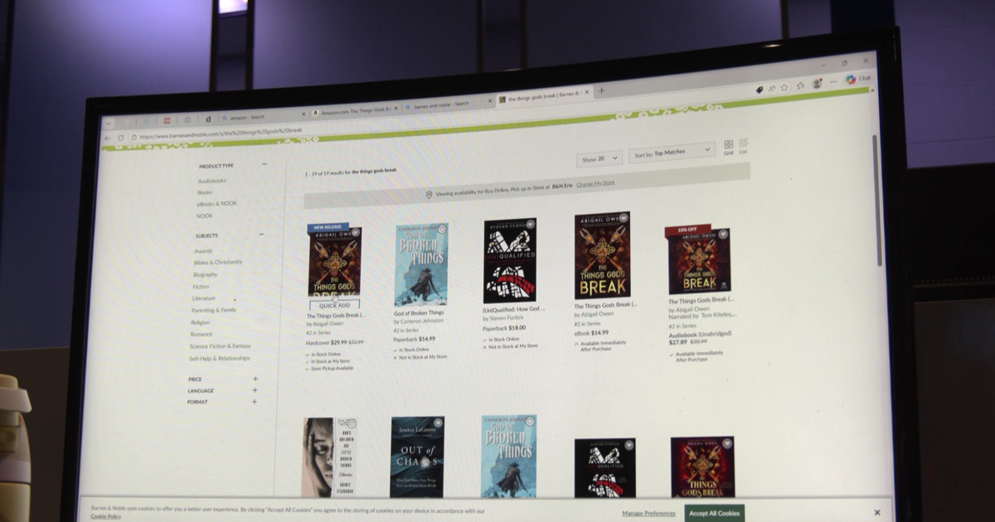Filter by Biography subject
Image resolution: width=995 pixels, height=522 pixels.
click(205, 274)
